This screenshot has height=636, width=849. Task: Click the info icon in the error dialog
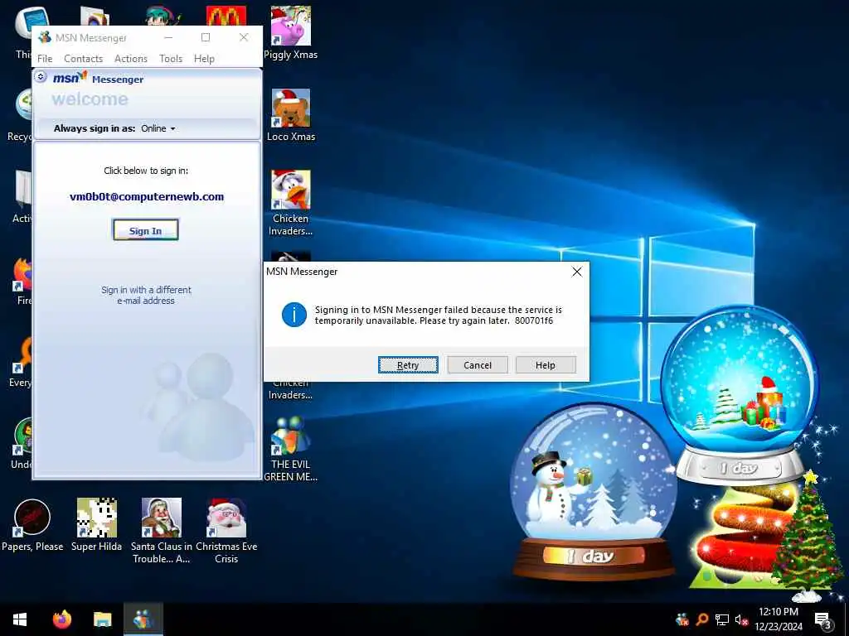[x=294, y=315]
